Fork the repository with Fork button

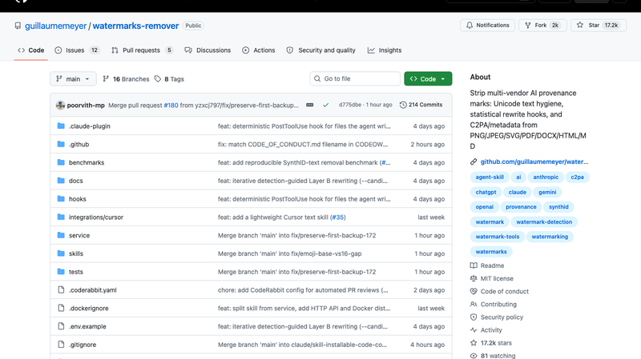(x=542, y=26)
